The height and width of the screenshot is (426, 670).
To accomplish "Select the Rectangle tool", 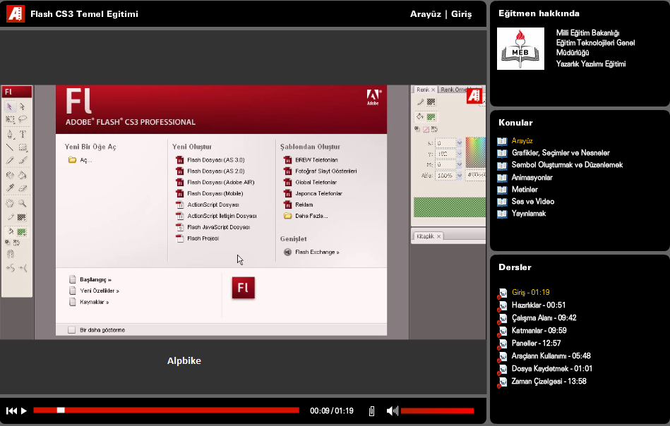I will point(23,147).
